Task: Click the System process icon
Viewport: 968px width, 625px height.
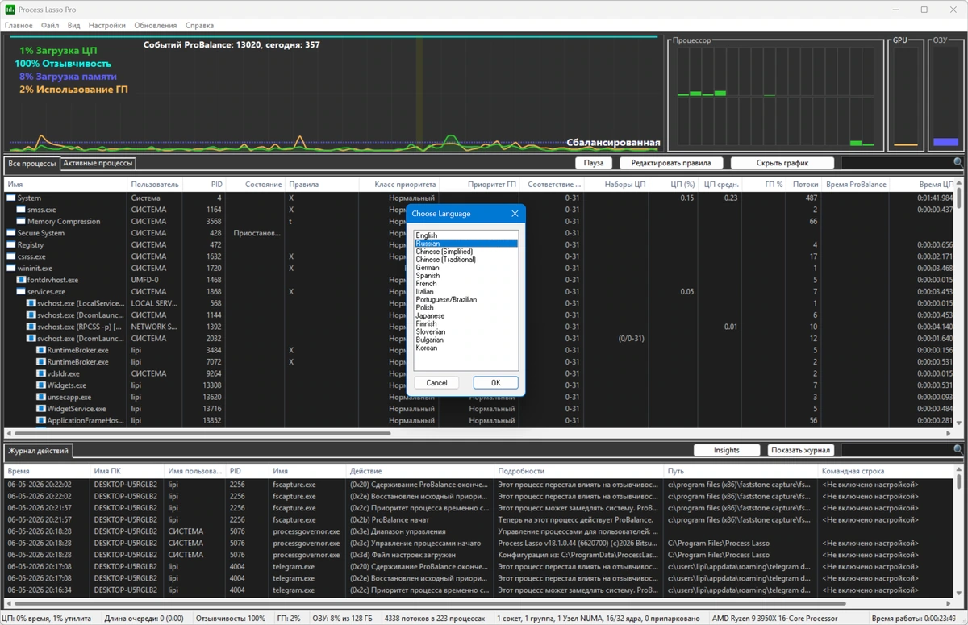Action: pos(11,198)
